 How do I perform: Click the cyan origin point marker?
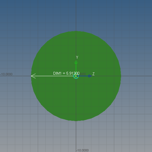(76, 76)
